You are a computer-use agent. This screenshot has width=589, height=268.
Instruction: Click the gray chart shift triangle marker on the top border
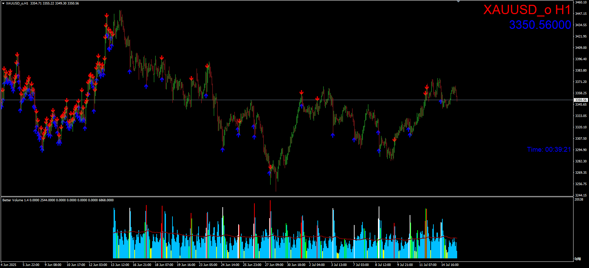point(458,2)
